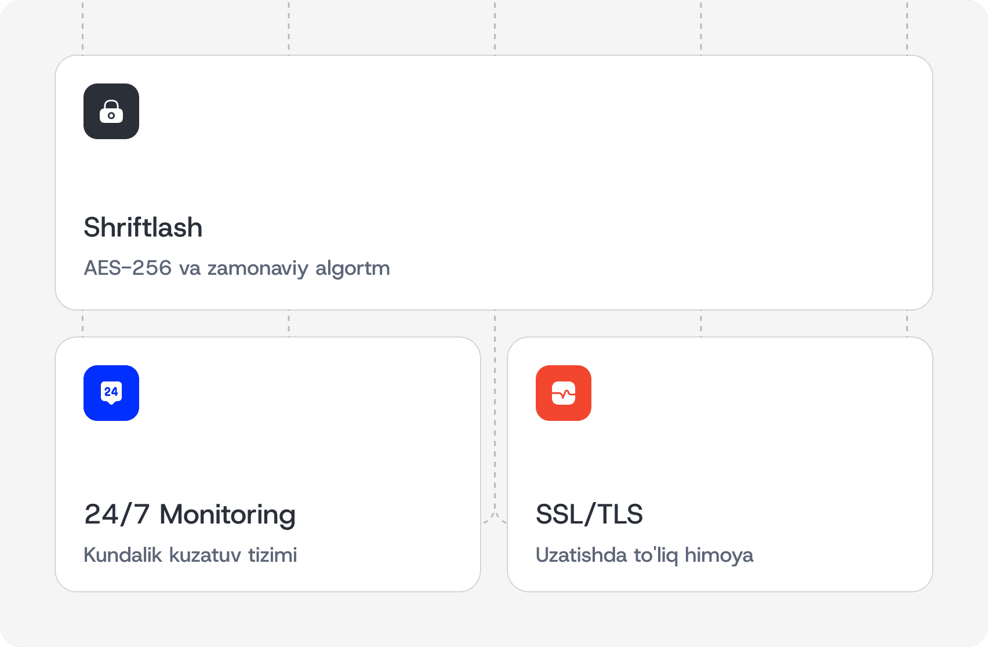Select the Shriftlash heading
Viewport: 988px width, 647px height.
(143, 227)
